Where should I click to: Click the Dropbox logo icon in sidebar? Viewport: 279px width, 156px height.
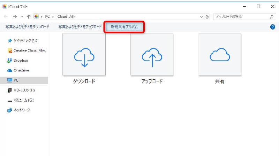click(x=9, y=61)
